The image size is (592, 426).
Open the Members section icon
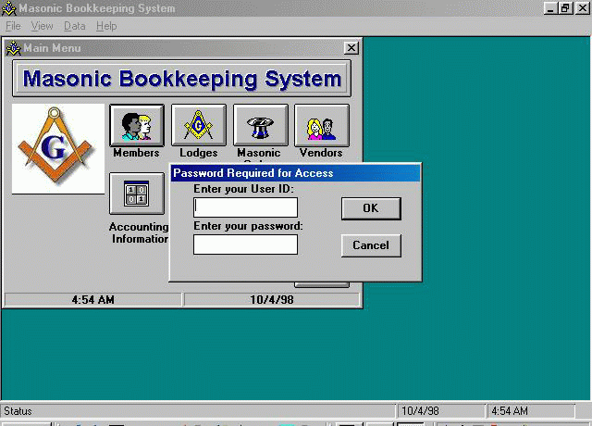(136, 125)
